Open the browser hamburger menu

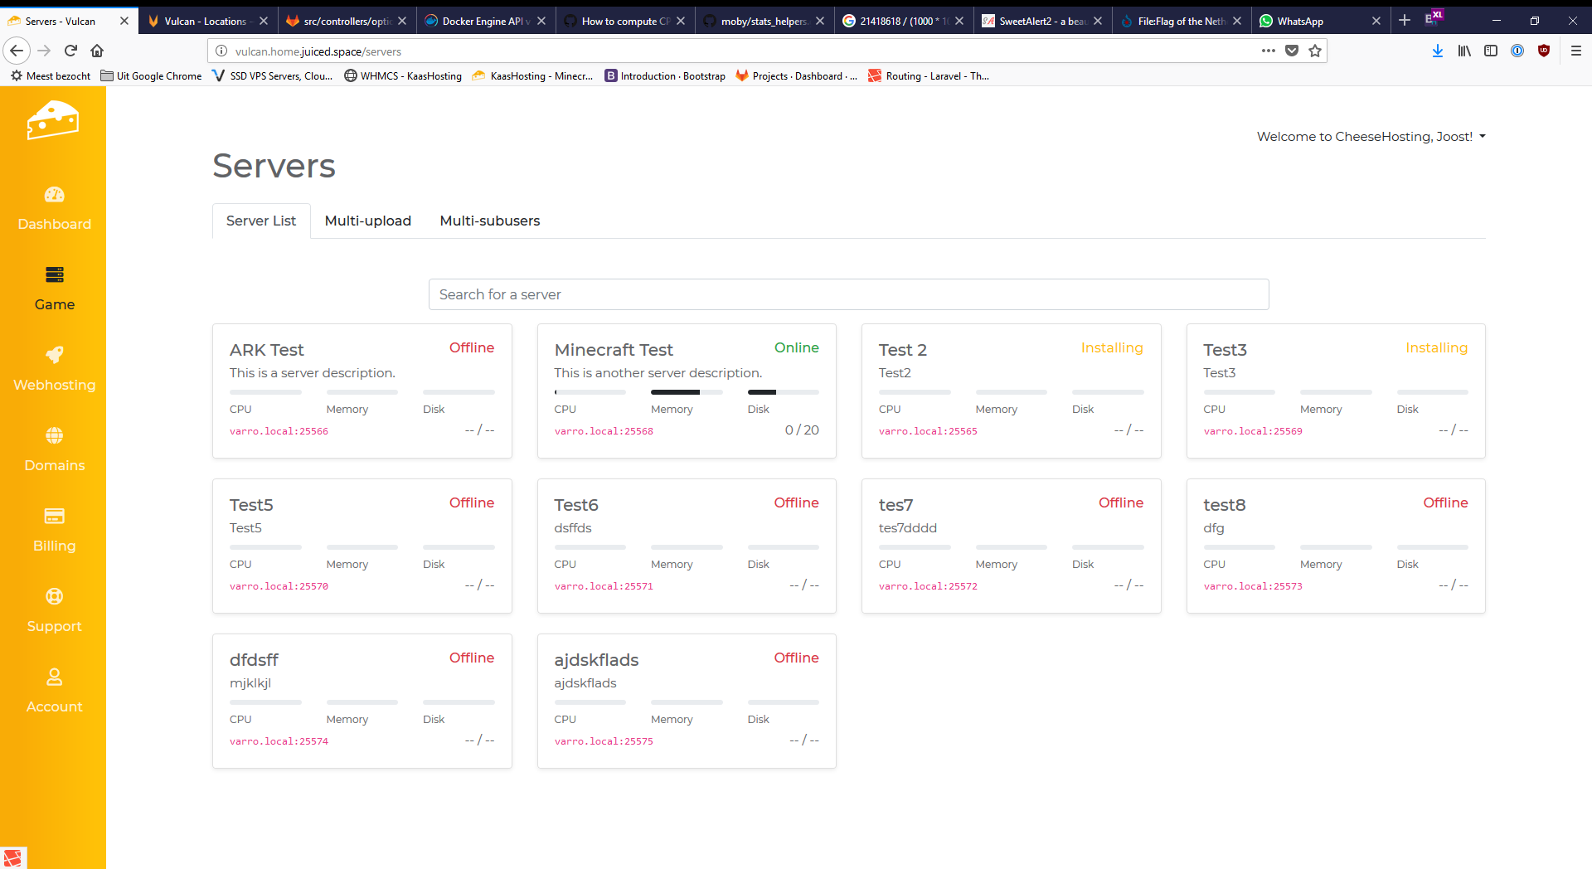point(1576,51)
